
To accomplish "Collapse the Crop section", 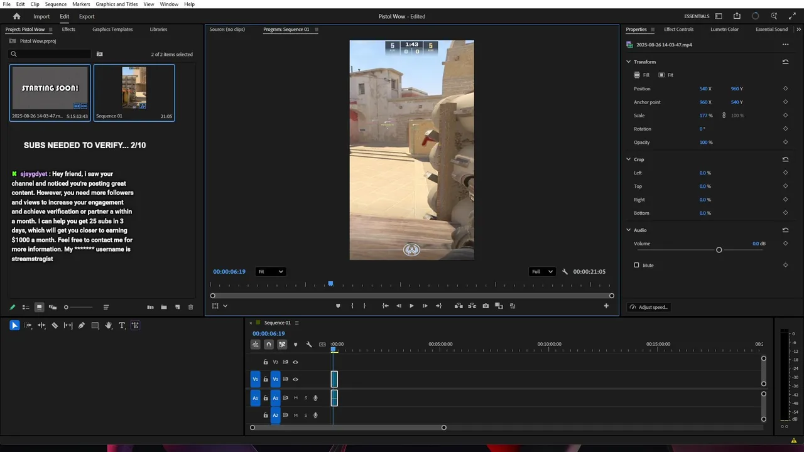I will click(628, 159).
